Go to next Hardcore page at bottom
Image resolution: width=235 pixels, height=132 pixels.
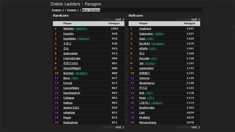120,127
